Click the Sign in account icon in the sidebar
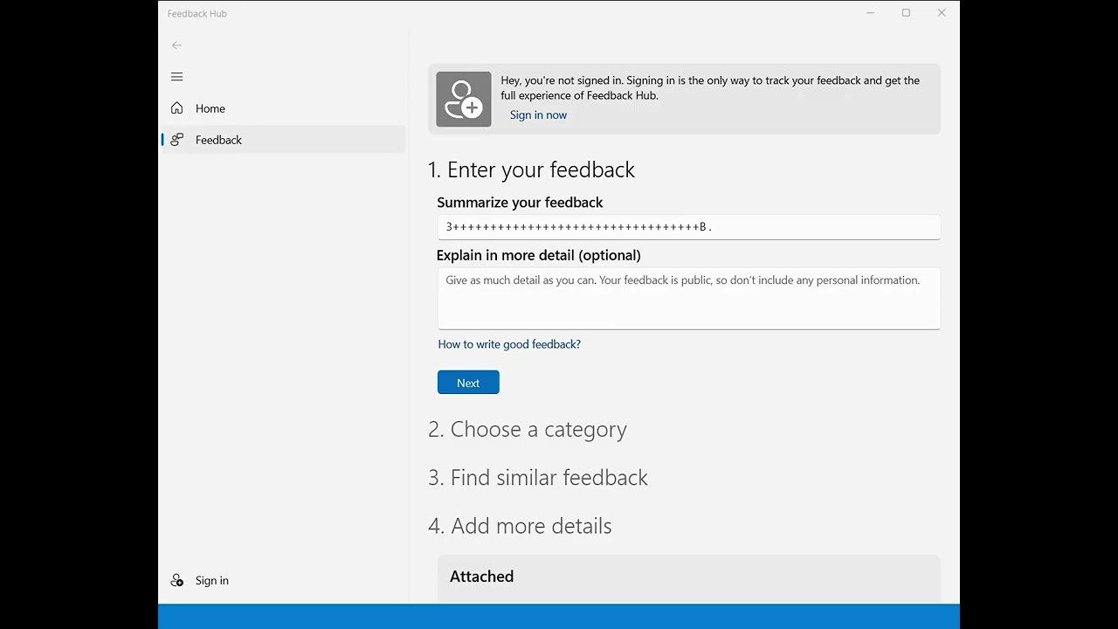The image size is (1118, 629). (176, 580)
